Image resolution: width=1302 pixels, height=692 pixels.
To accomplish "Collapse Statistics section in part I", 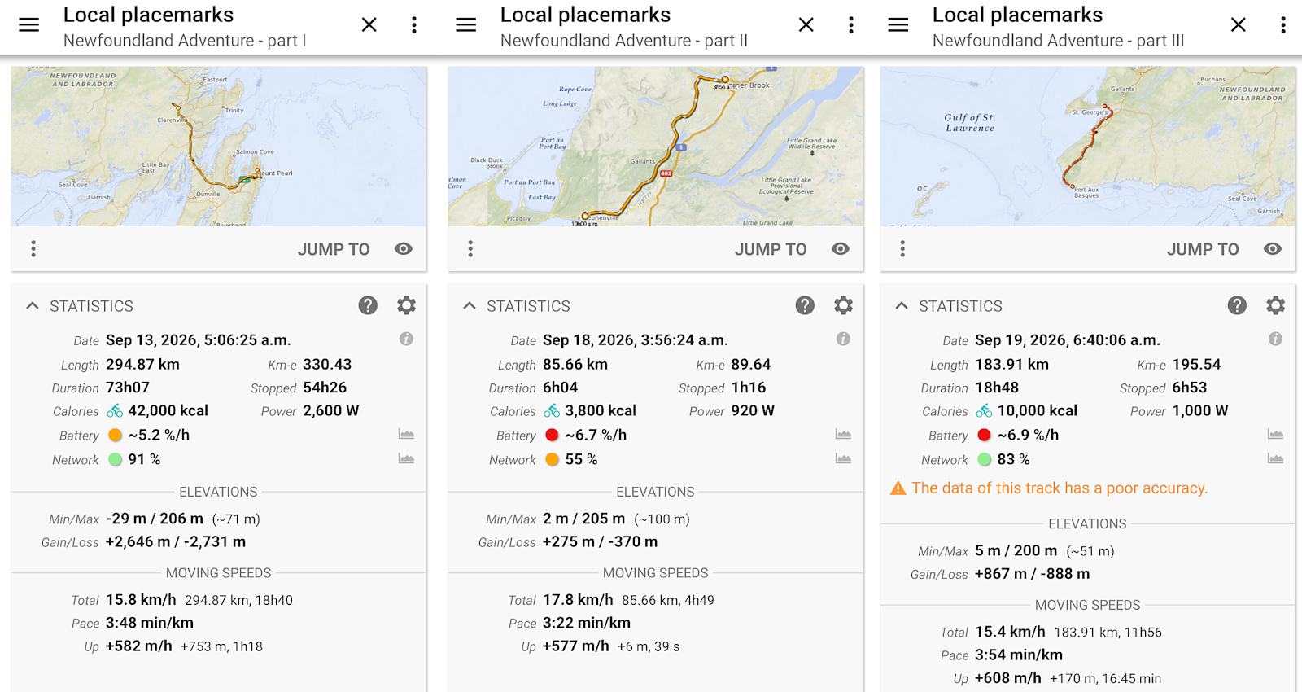I will click(33, 306).
